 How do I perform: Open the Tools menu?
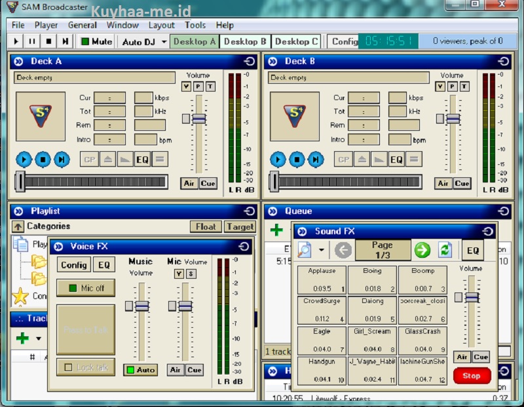(x=195, y=26)
